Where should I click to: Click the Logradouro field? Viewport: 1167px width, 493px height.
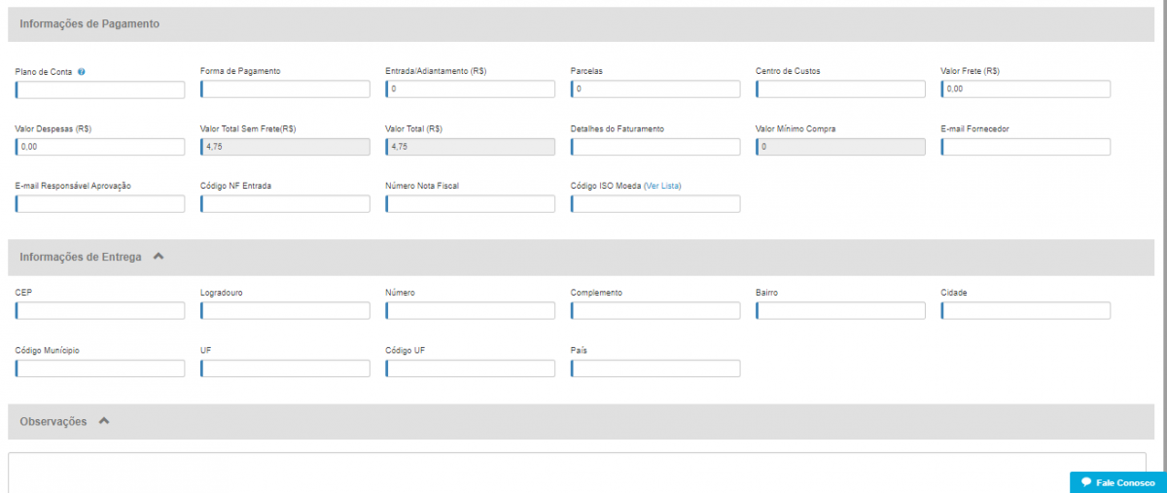pos(285,311)
